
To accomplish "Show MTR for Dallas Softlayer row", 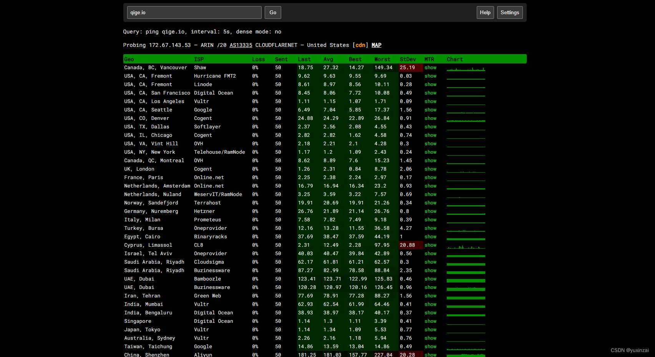I will (431, 127).
